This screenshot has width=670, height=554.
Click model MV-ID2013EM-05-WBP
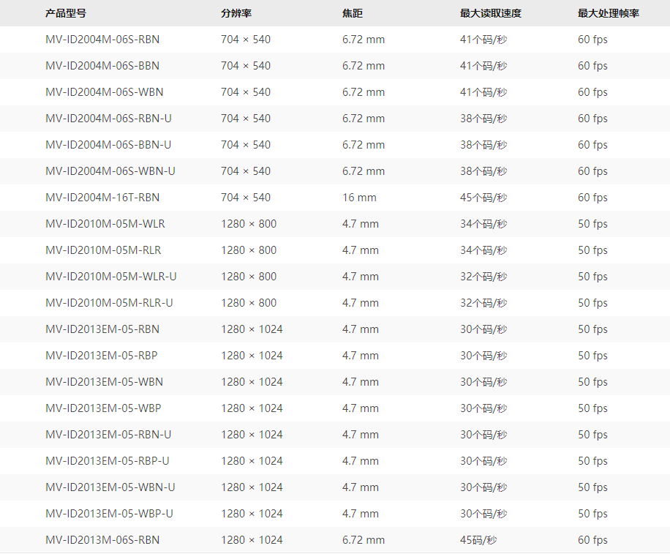coord(103,408)
